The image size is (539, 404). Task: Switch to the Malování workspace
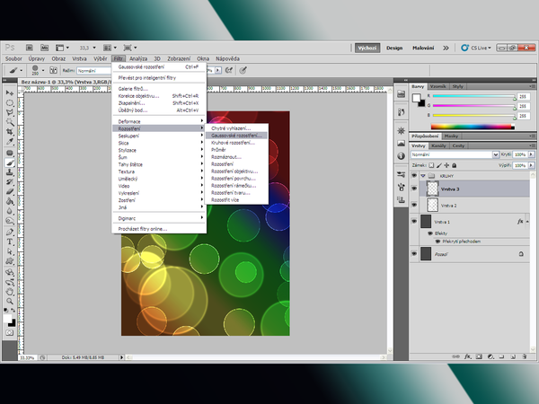(424, 48)
